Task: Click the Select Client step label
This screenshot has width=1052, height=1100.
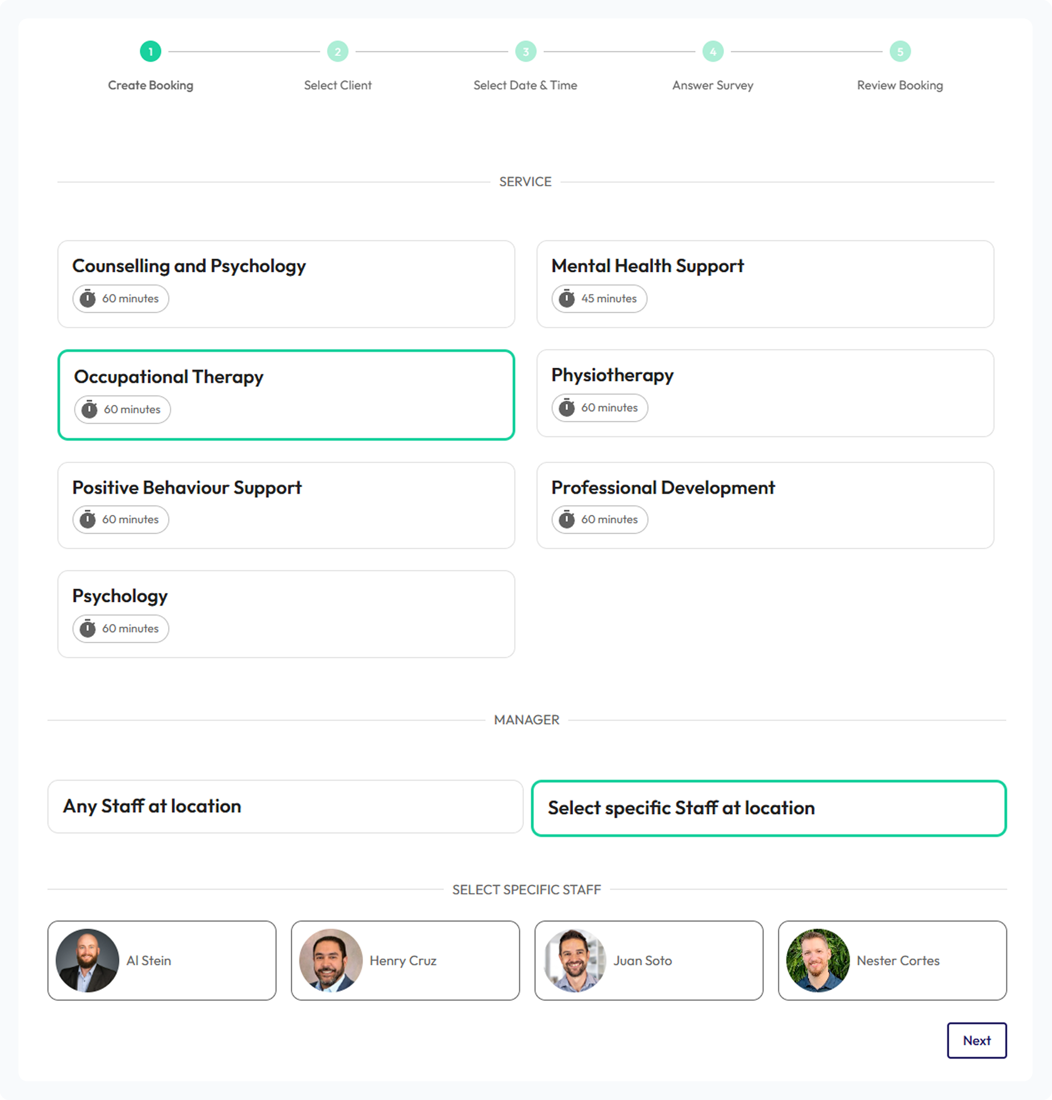Action: coord(337,85)
